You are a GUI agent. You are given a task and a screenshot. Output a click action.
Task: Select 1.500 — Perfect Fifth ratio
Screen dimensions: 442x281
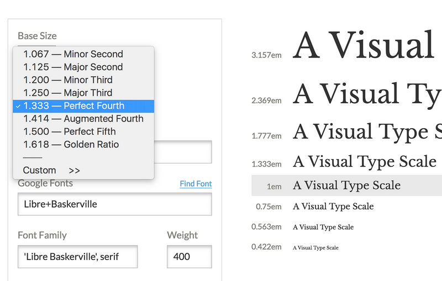click(83, 132)
